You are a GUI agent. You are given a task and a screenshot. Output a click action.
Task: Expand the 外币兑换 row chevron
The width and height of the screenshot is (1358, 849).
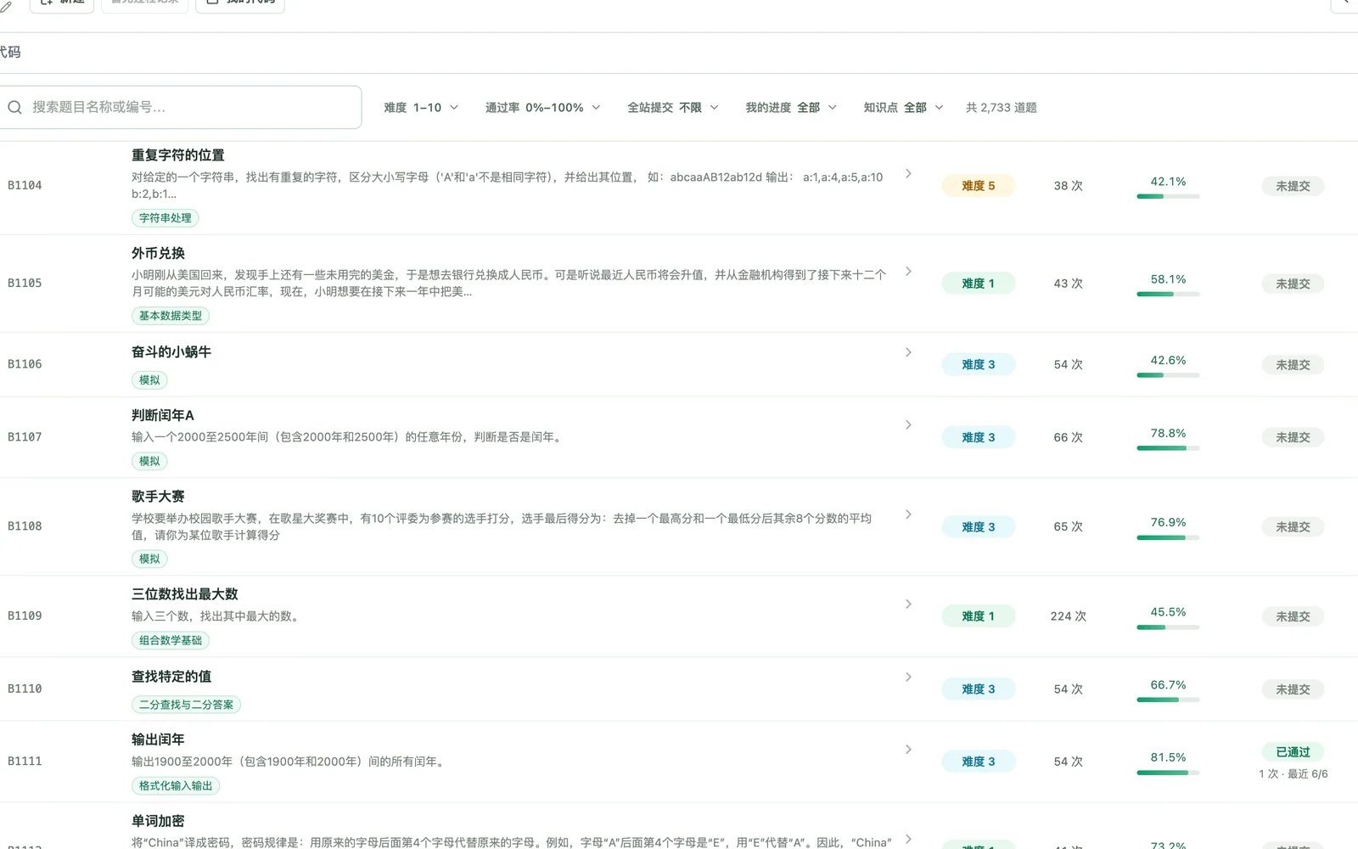point(908,272)
